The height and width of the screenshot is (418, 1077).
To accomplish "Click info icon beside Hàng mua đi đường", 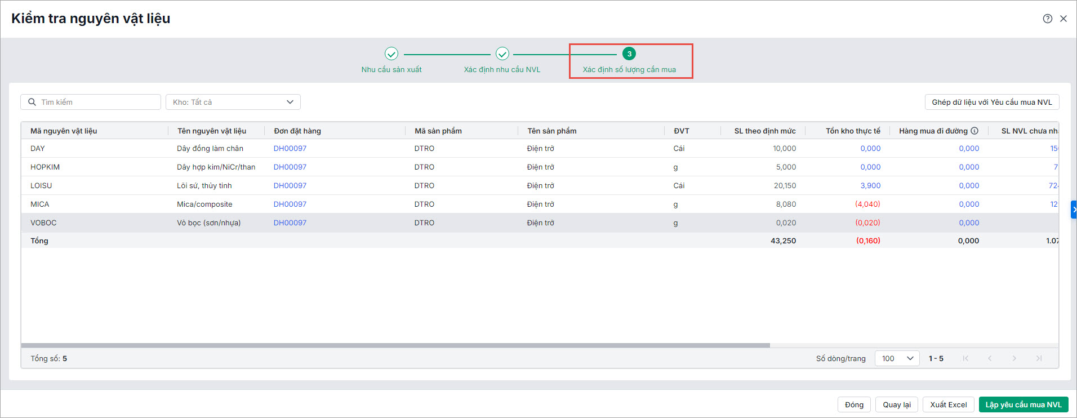I will coord(974,131).
